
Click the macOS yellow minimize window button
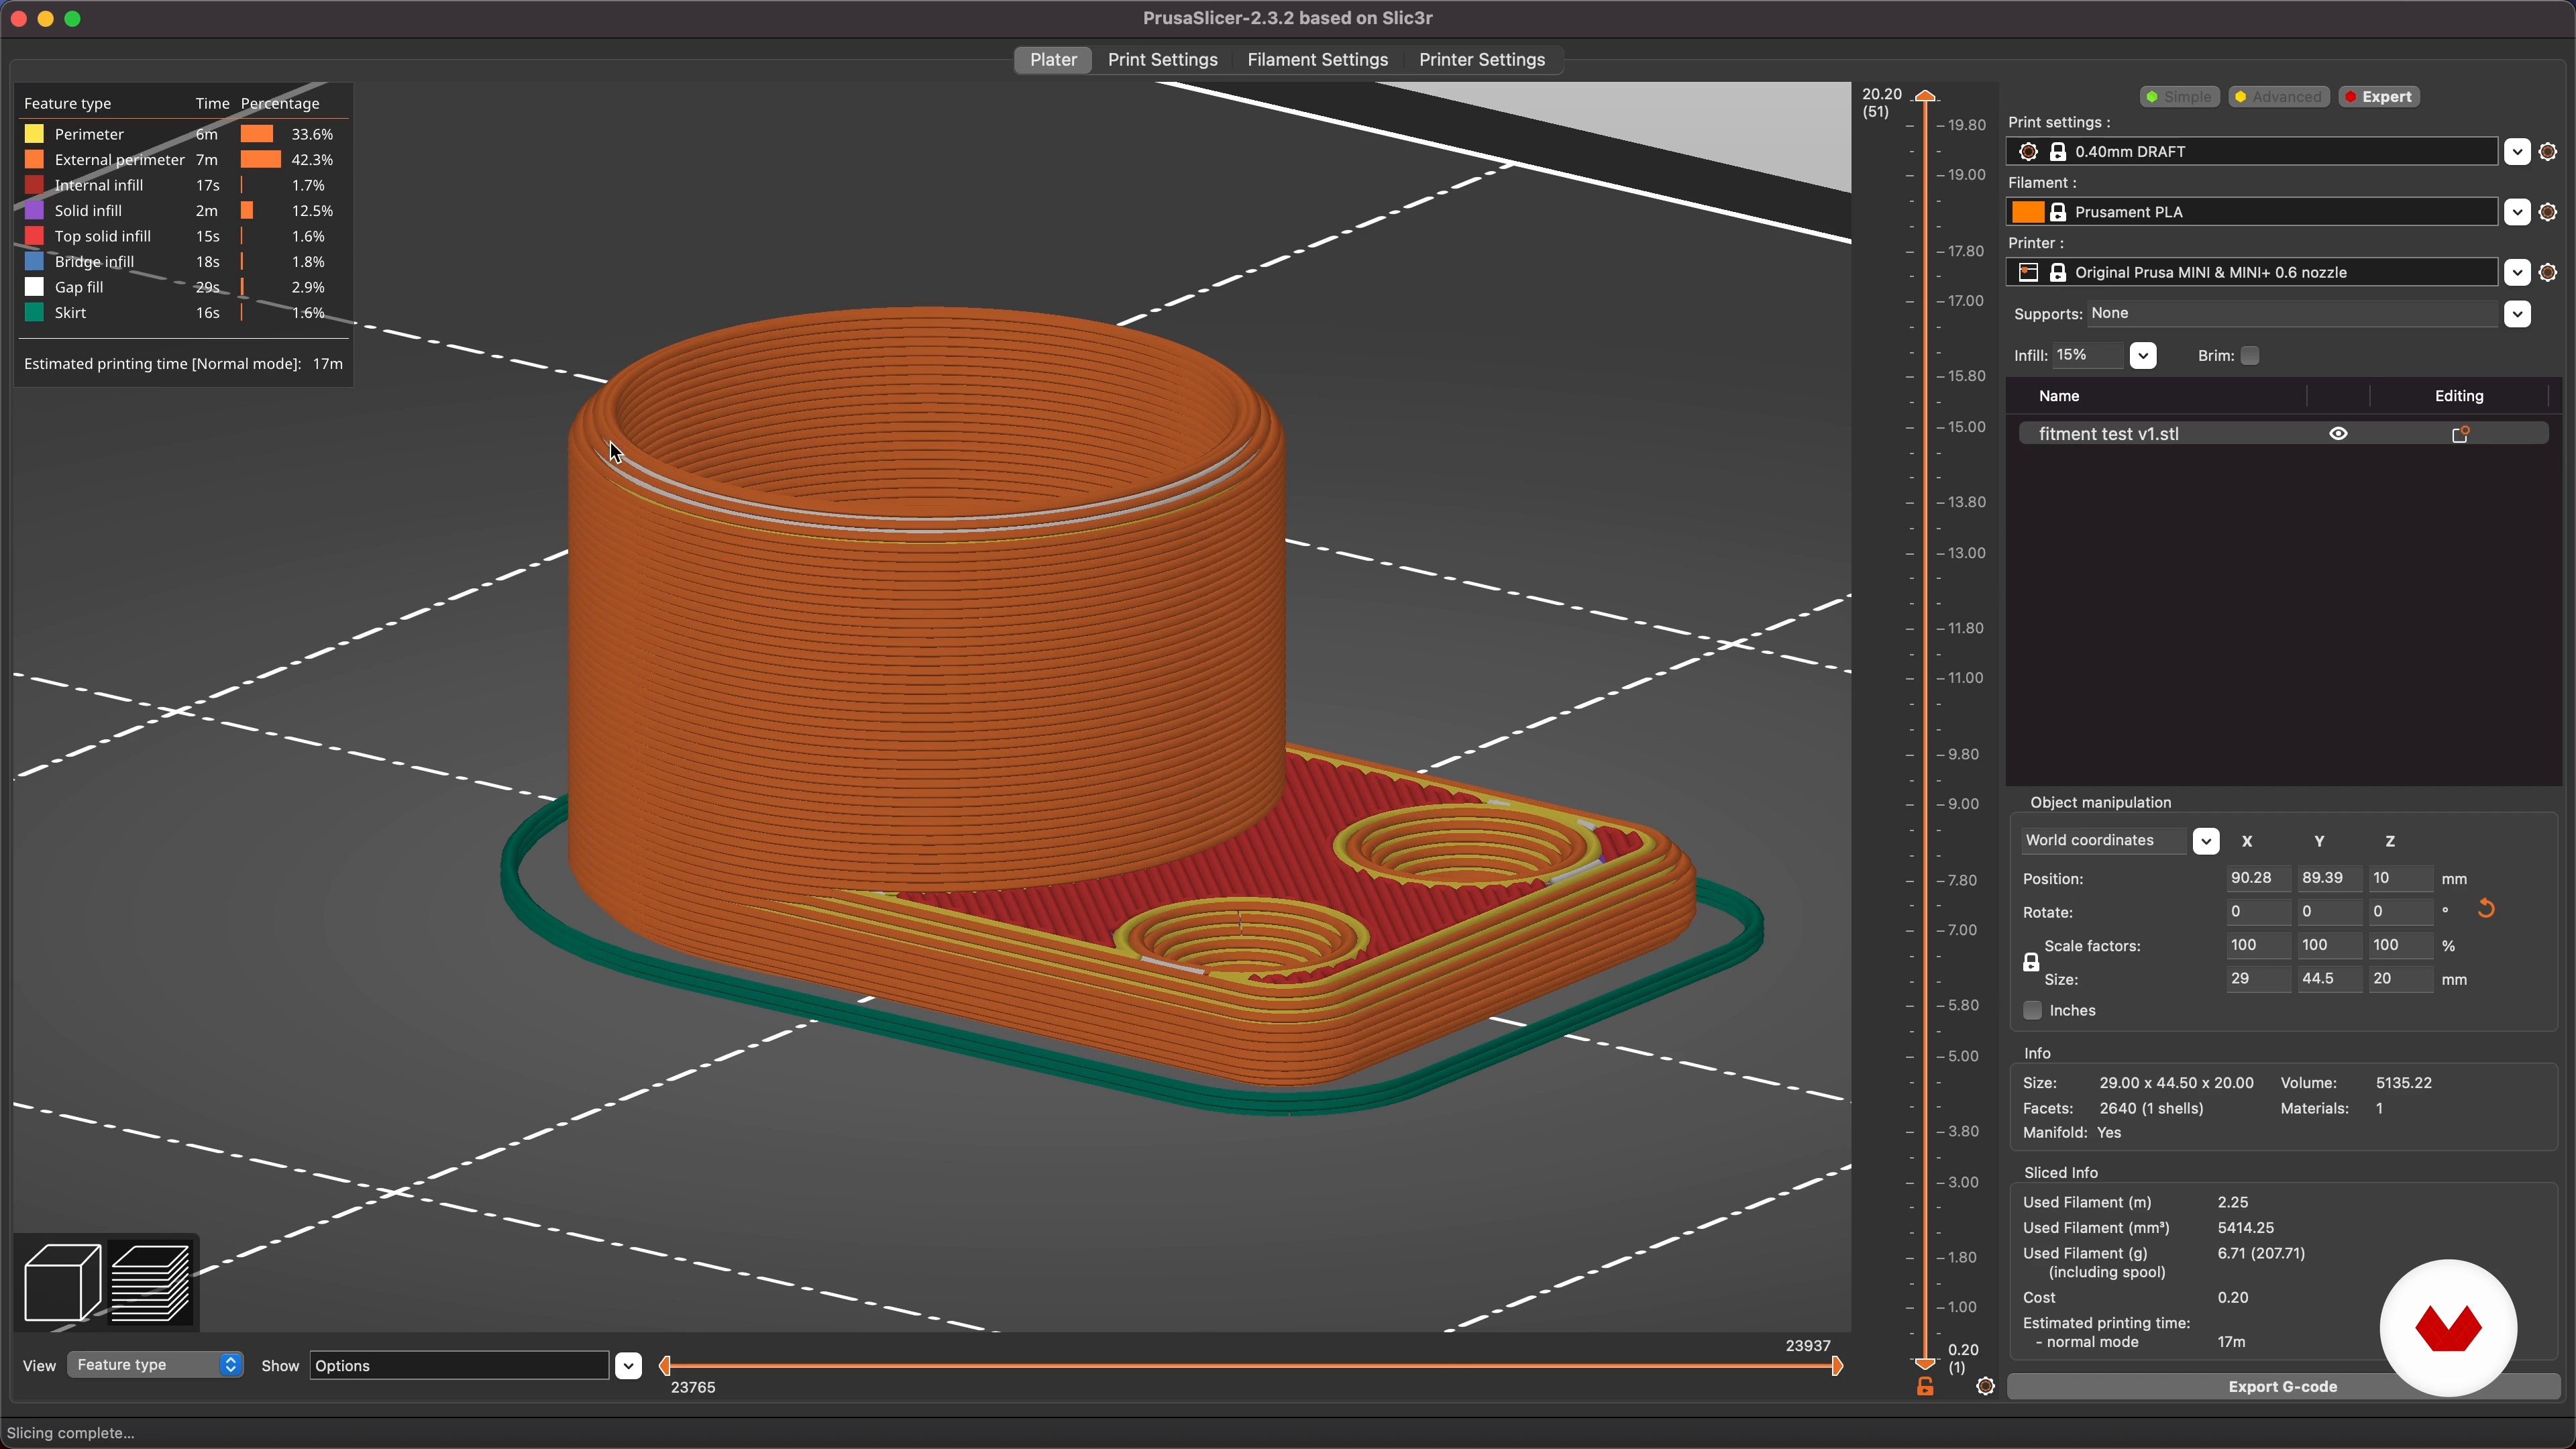(45, 19)
